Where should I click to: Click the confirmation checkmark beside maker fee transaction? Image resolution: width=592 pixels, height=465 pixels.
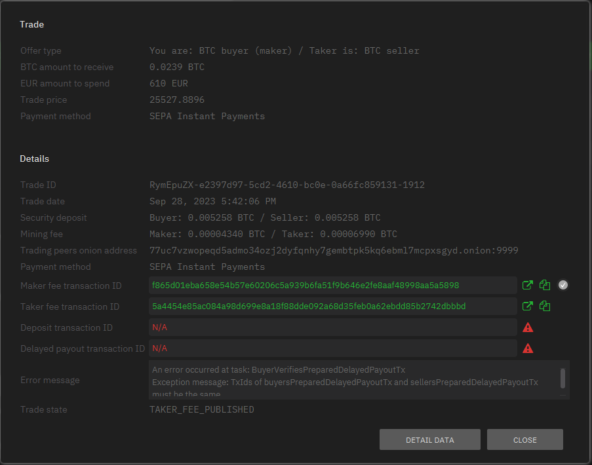tap(562, 285)
